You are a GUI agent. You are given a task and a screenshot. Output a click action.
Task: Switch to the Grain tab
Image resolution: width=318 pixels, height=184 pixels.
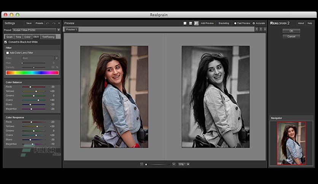coord(9,37)
